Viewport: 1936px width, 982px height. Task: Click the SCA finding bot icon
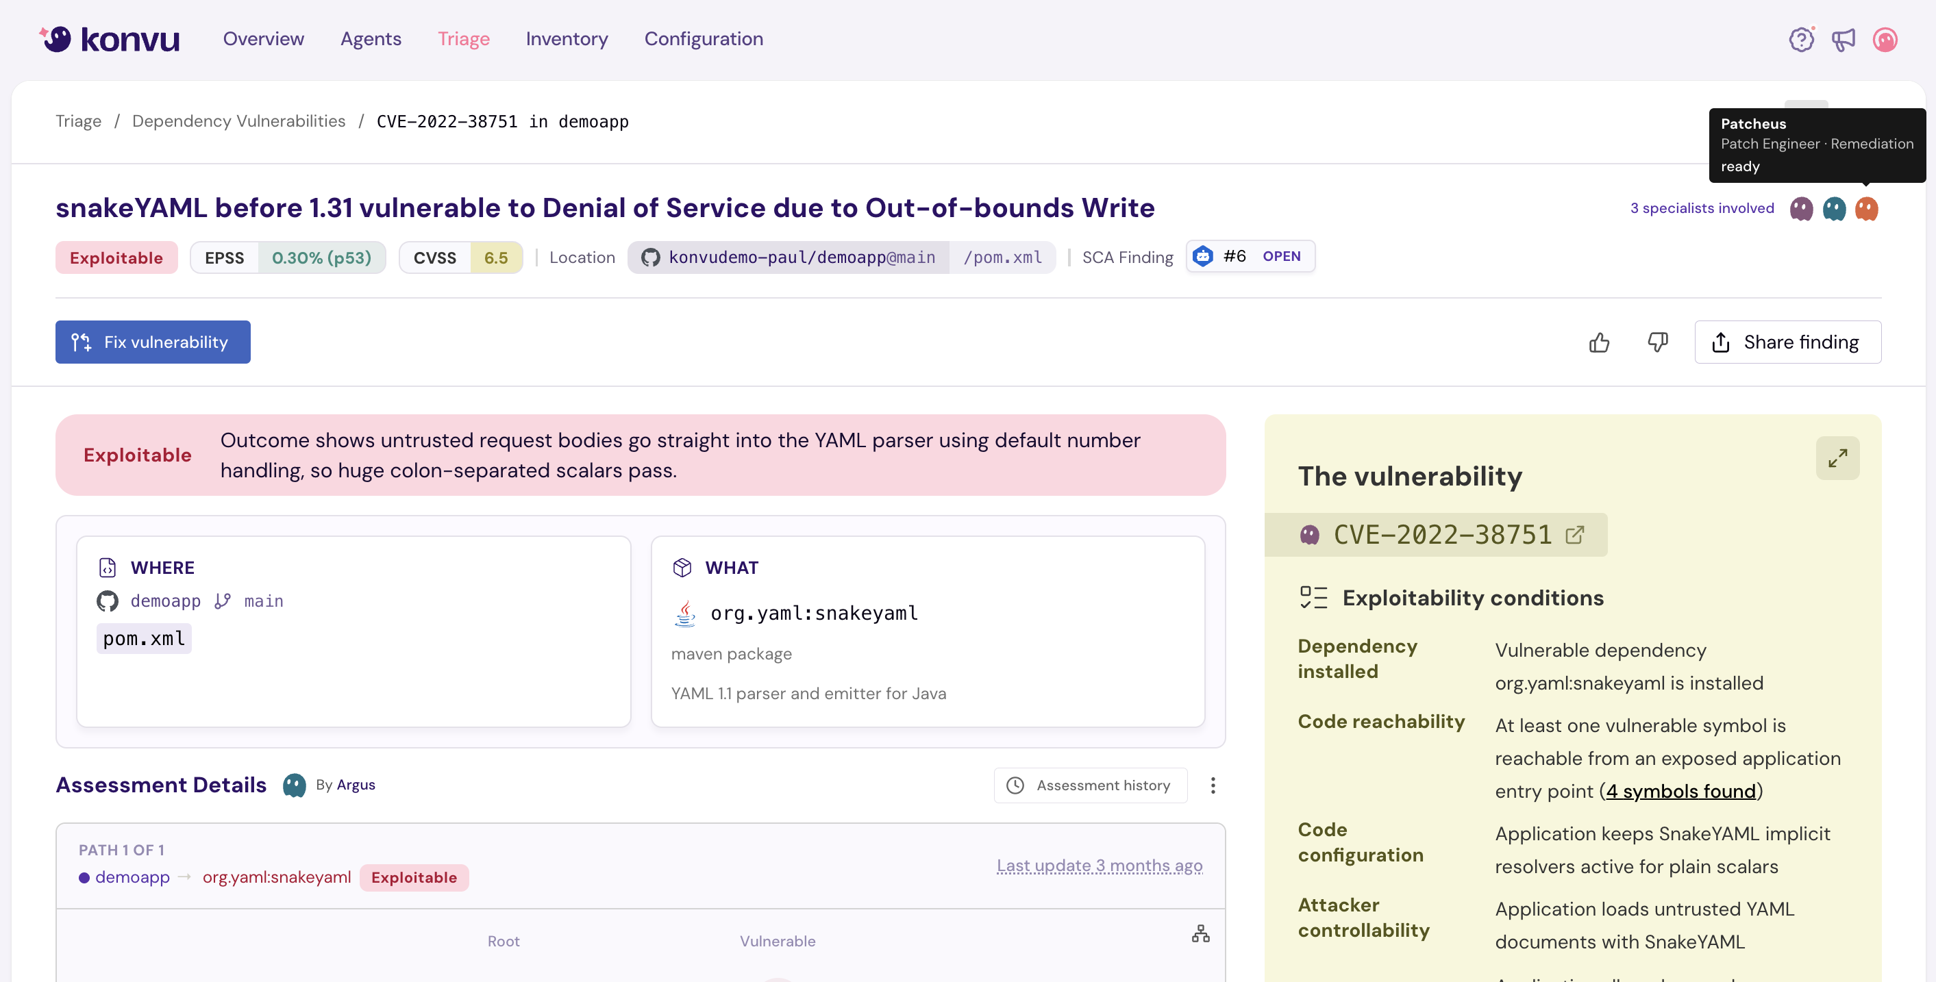[1203, 256]
